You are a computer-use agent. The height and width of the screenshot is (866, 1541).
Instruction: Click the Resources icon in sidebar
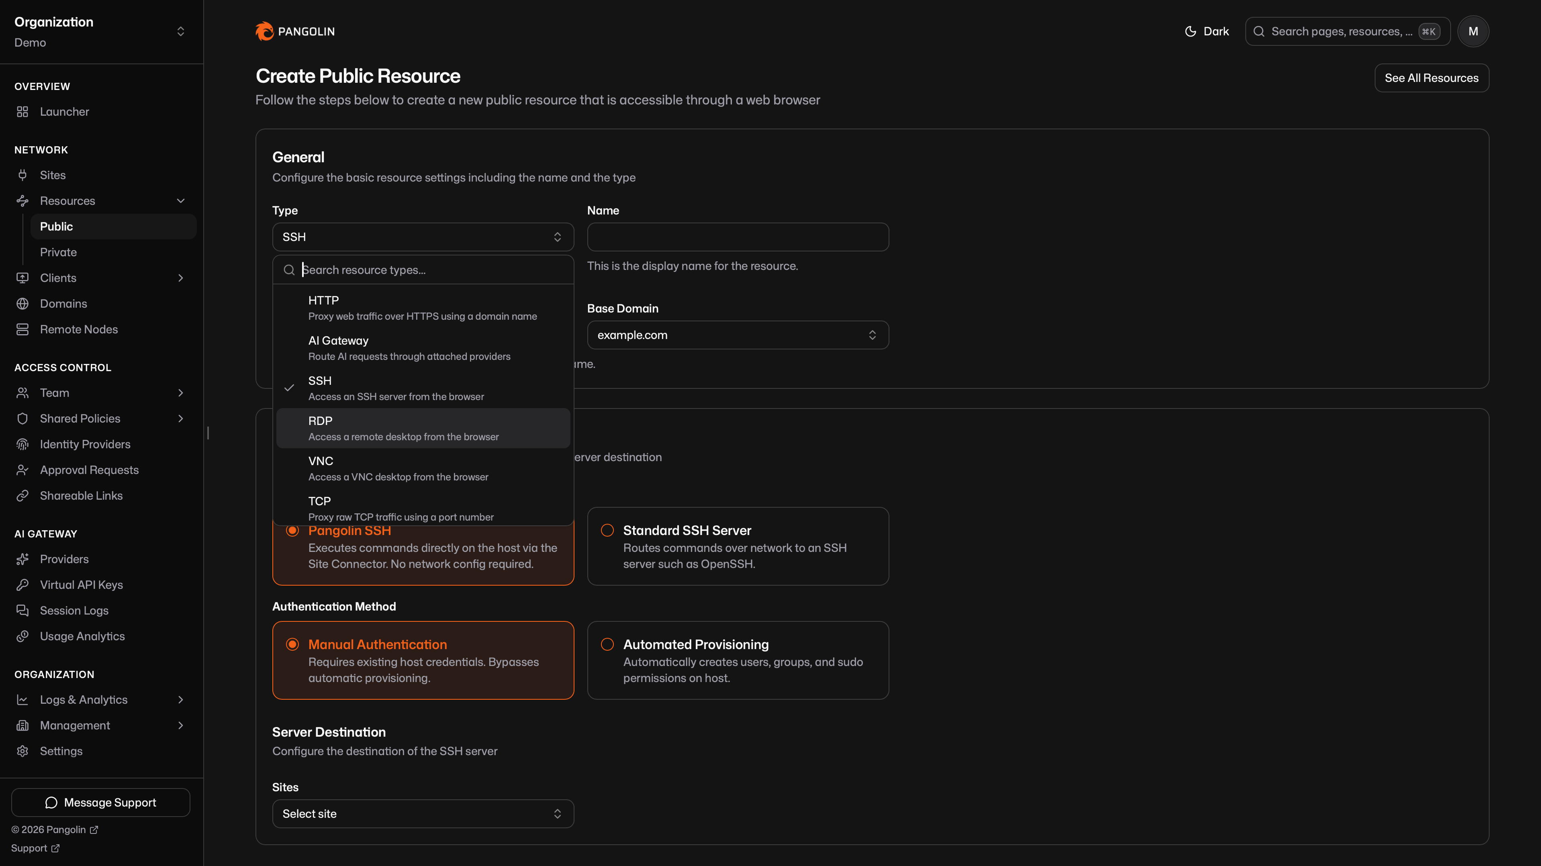point(22,201)
